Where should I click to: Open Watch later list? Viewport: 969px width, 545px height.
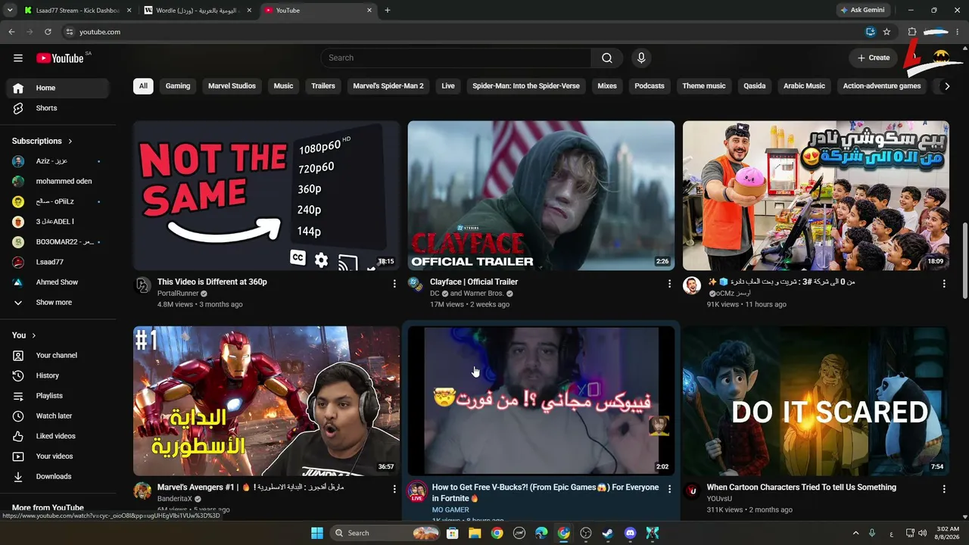(x=58, y=416)
